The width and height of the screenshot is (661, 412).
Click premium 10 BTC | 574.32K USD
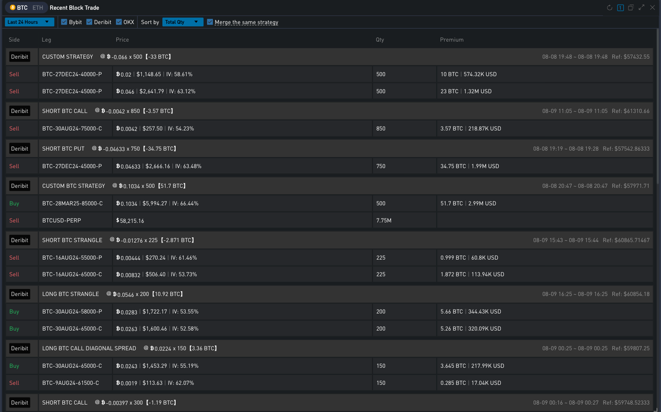coord(468,74)
